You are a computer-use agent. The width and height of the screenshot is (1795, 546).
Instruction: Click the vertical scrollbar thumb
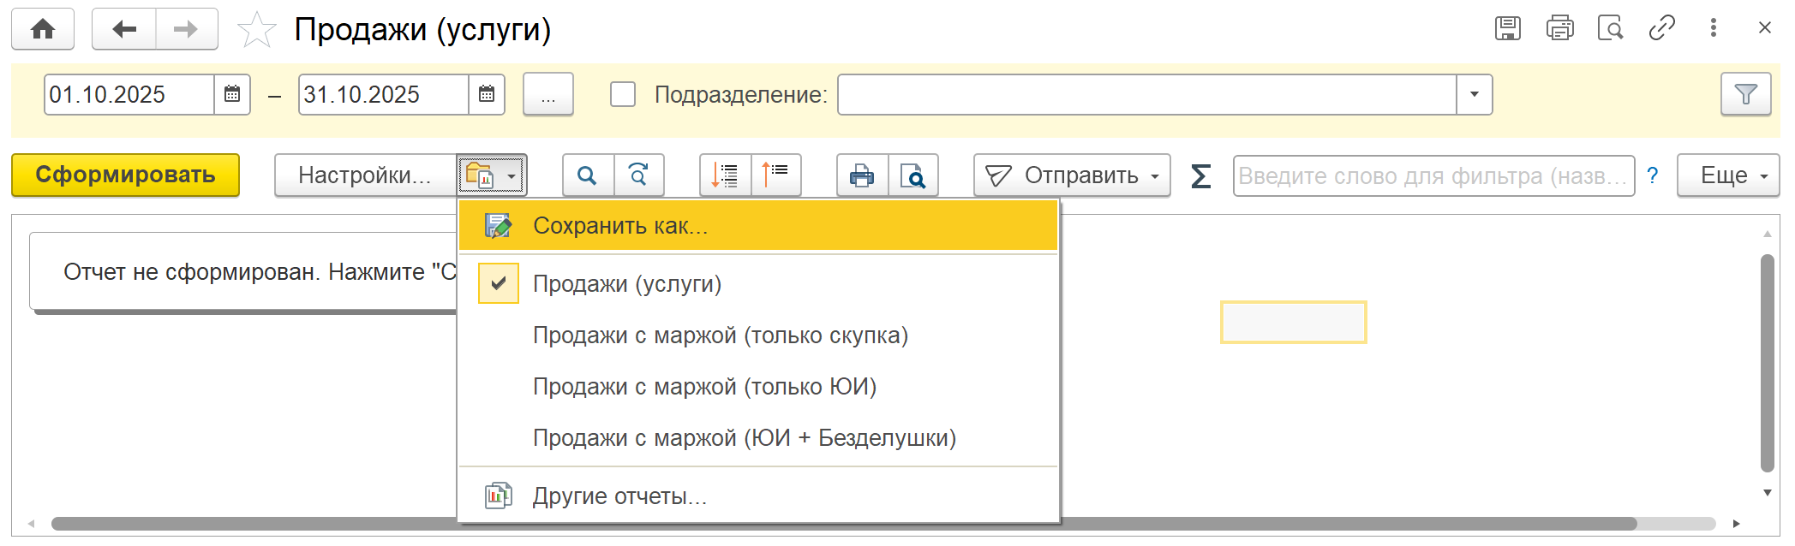(1767, 359)
